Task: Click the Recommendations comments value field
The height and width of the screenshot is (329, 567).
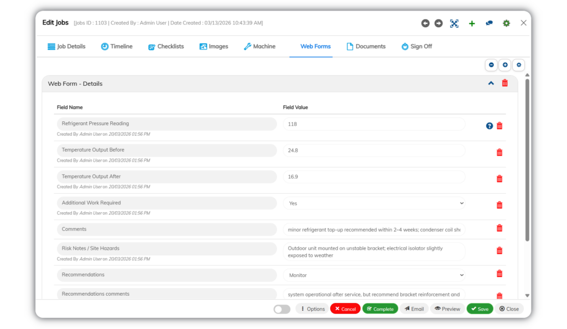Action: (374, 294)
